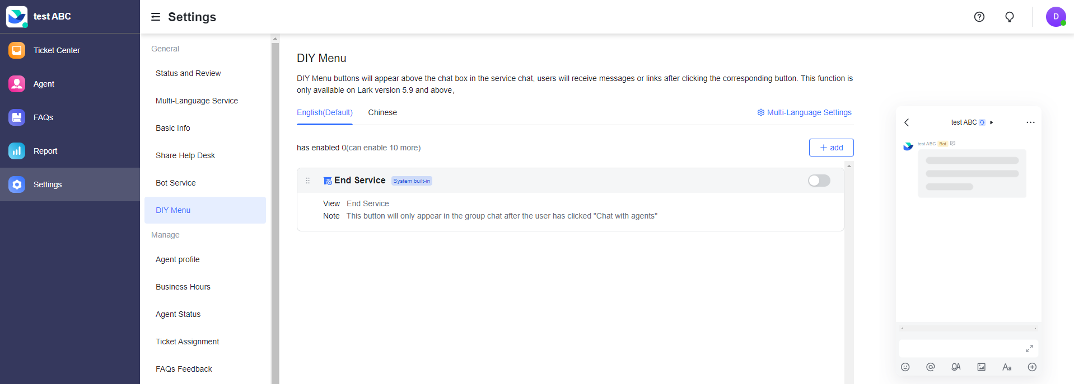This screenshot has height=384, width=1074.
Task: Click the settings list vertical scrollbar
Action: 275,212
